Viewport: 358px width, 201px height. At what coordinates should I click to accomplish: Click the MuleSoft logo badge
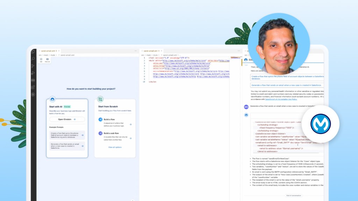[320, 124]
